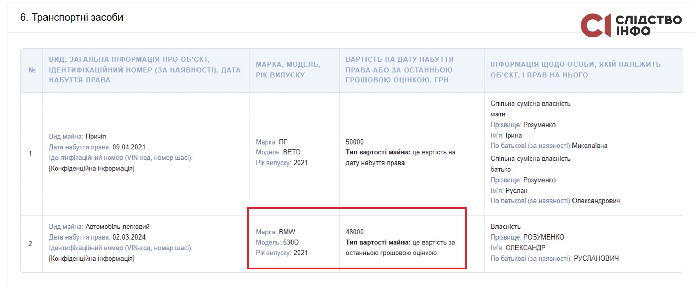The width and height of the screenshot is (695, 286).
Task: Click the BMW brand entry
Action: point(287,232)
